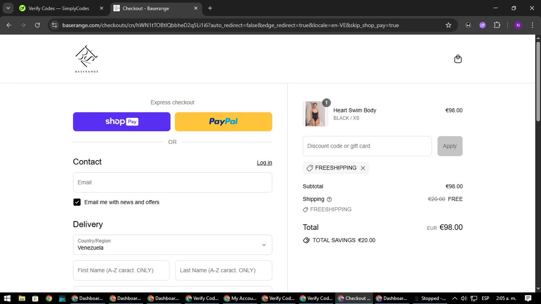Click the Heart Swim Body product thumbnail
Viewport: 541px width, 304px height.
tap(315, 114)
